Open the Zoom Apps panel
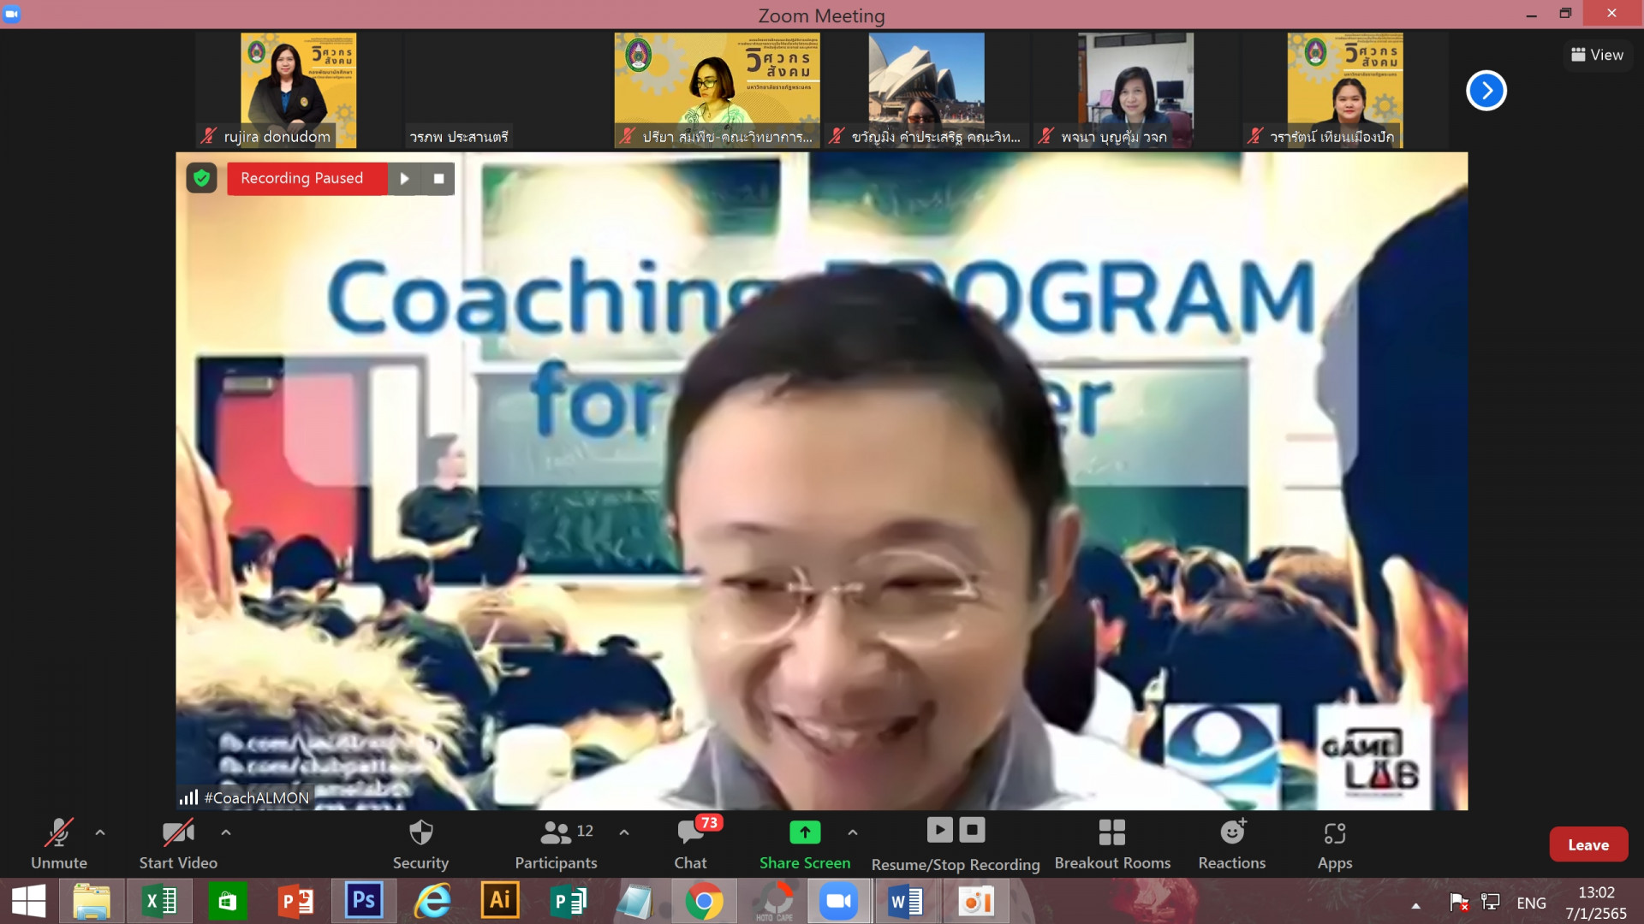 [1334, 844]
